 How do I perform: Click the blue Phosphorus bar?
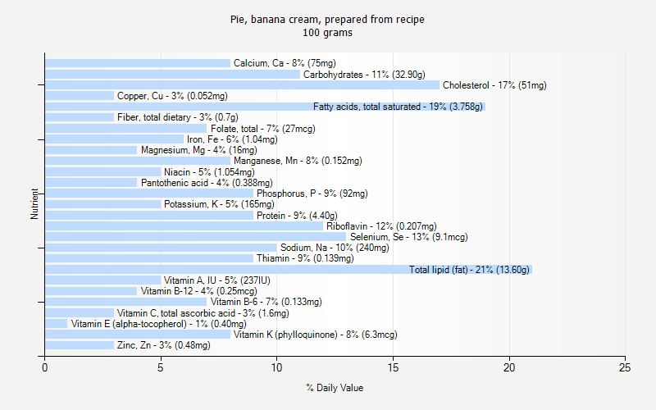tap(149, 194)
